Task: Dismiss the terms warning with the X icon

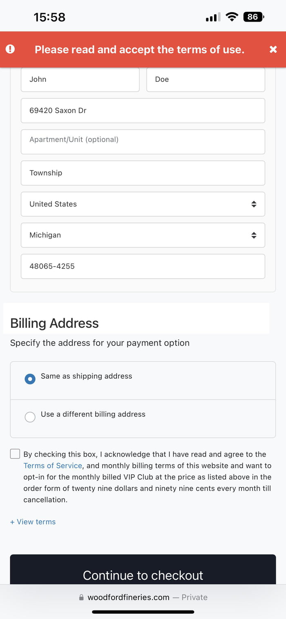Action: (273, 49)
